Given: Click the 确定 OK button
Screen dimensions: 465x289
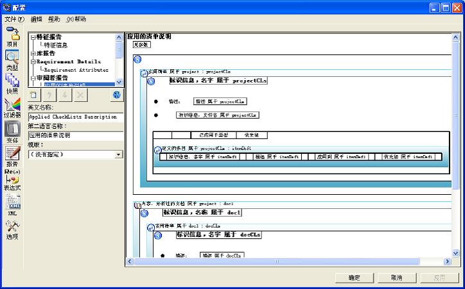Looking at the screenshot, I should click(355, 277).
